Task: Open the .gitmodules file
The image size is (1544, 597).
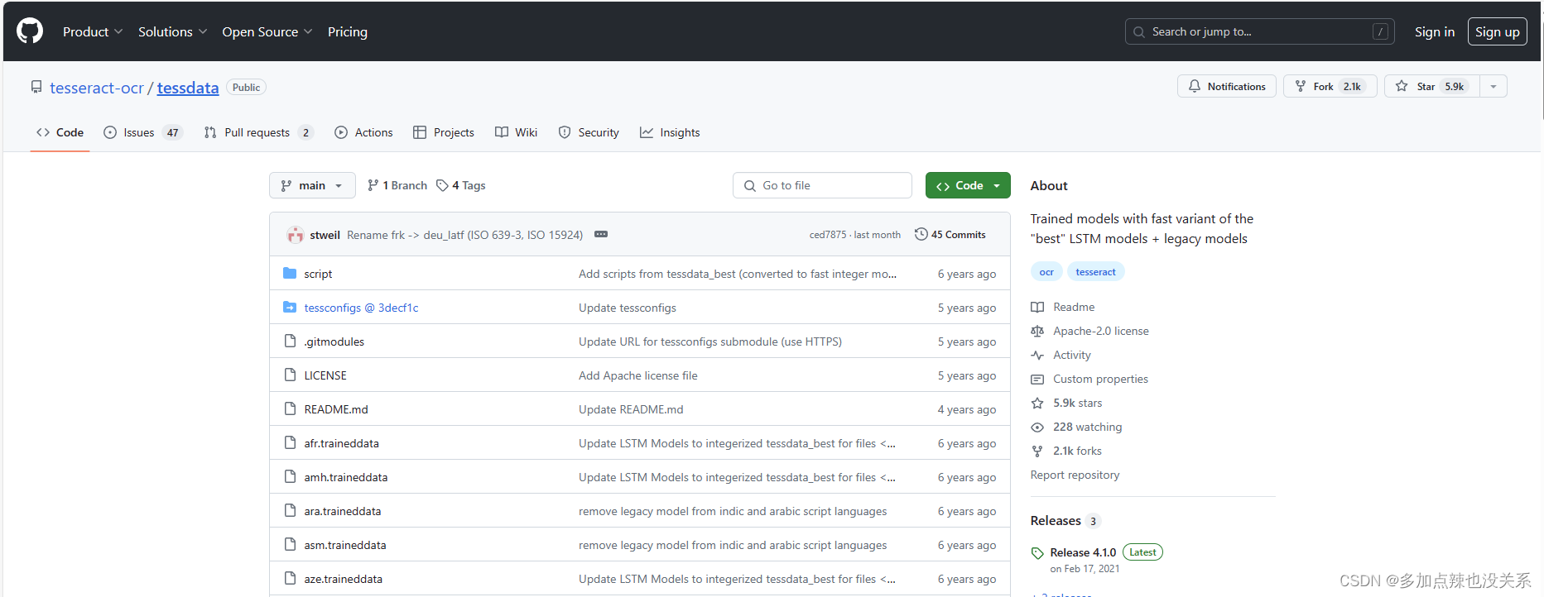Action: click(334, 341)
